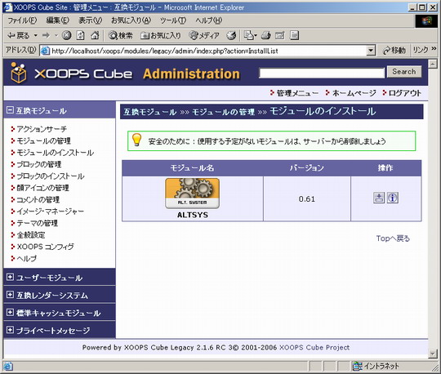This screenshot has height=374, width=441.
Task: Open the Help (ヘルプ) menu
Action: coord(209,20)
